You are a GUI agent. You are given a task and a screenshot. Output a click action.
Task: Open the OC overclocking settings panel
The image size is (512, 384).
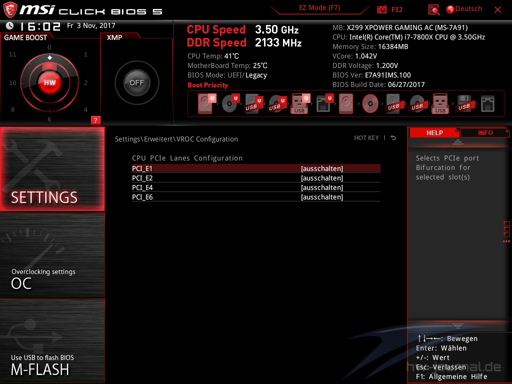point(52,255)
